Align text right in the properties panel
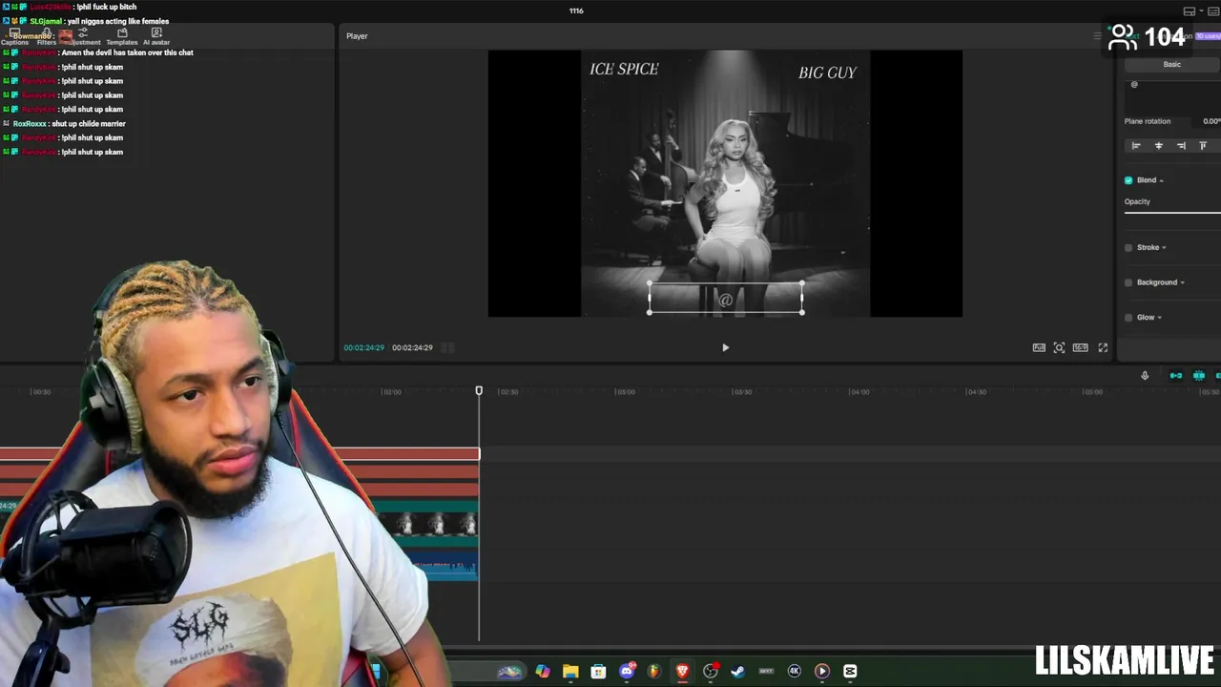Screen dimensions: 1221x687 coord(1181,146)
